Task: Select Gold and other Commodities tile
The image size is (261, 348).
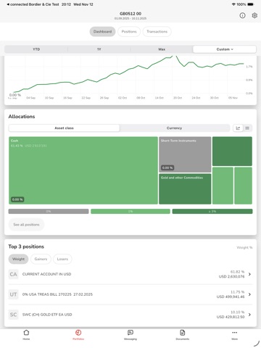Action: coord(185,189)
